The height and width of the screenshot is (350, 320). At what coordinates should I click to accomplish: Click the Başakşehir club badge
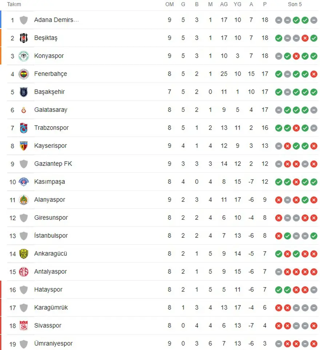point(24,92)
